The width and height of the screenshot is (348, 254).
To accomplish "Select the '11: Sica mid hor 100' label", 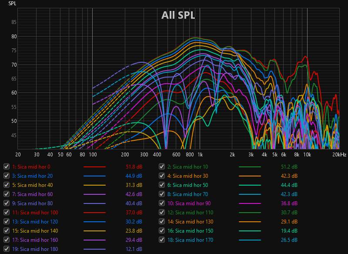I will 35,213.
